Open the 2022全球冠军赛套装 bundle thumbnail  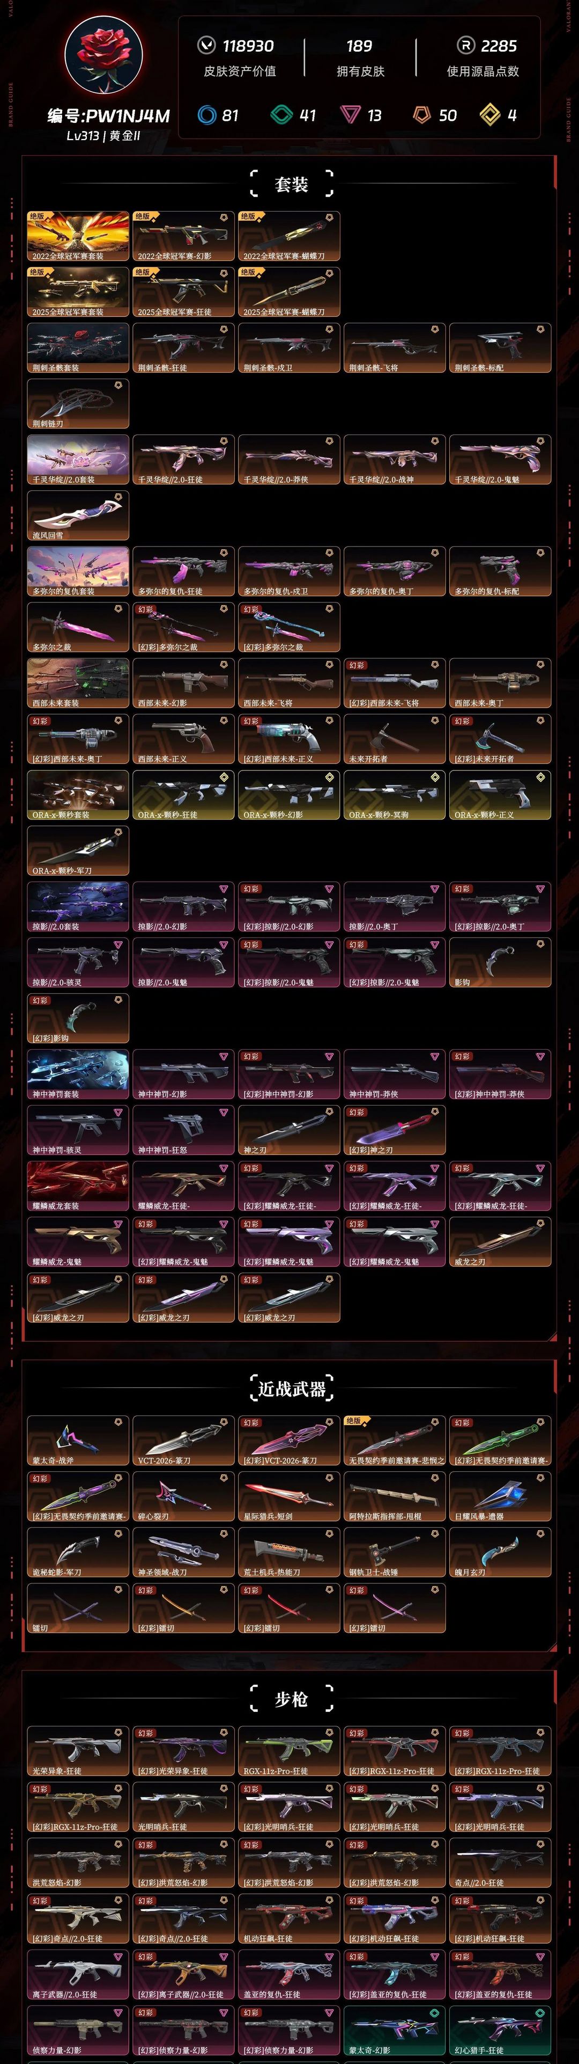78,236
